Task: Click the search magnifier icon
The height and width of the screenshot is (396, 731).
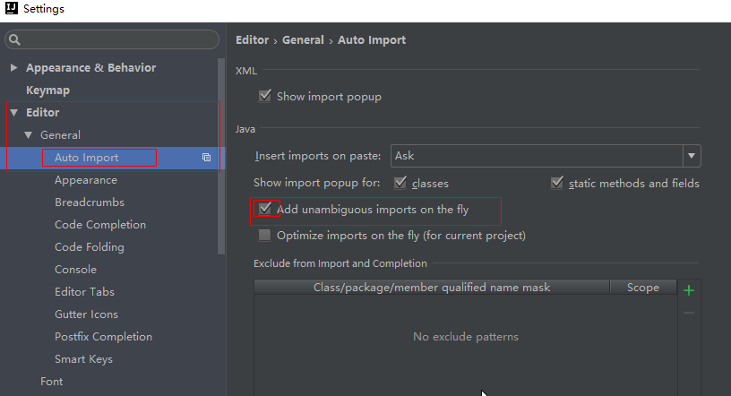Action: pyautogui.click(x=14, y=39)
